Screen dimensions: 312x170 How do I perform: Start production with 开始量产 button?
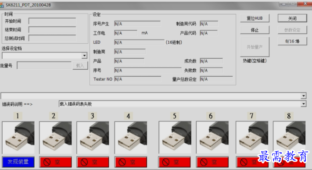pos(255,47)
